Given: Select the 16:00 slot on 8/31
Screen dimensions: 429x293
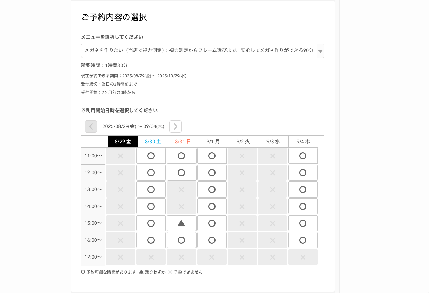Looking at the screenshot, I should [181, 240].
